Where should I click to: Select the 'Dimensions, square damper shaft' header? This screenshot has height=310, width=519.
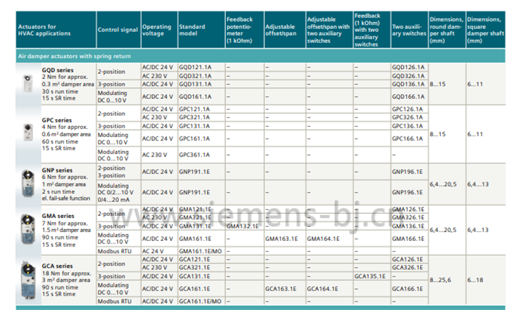[485, 30]
